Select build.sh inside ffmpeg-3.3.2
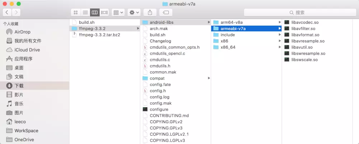 [x=176, y=35]
